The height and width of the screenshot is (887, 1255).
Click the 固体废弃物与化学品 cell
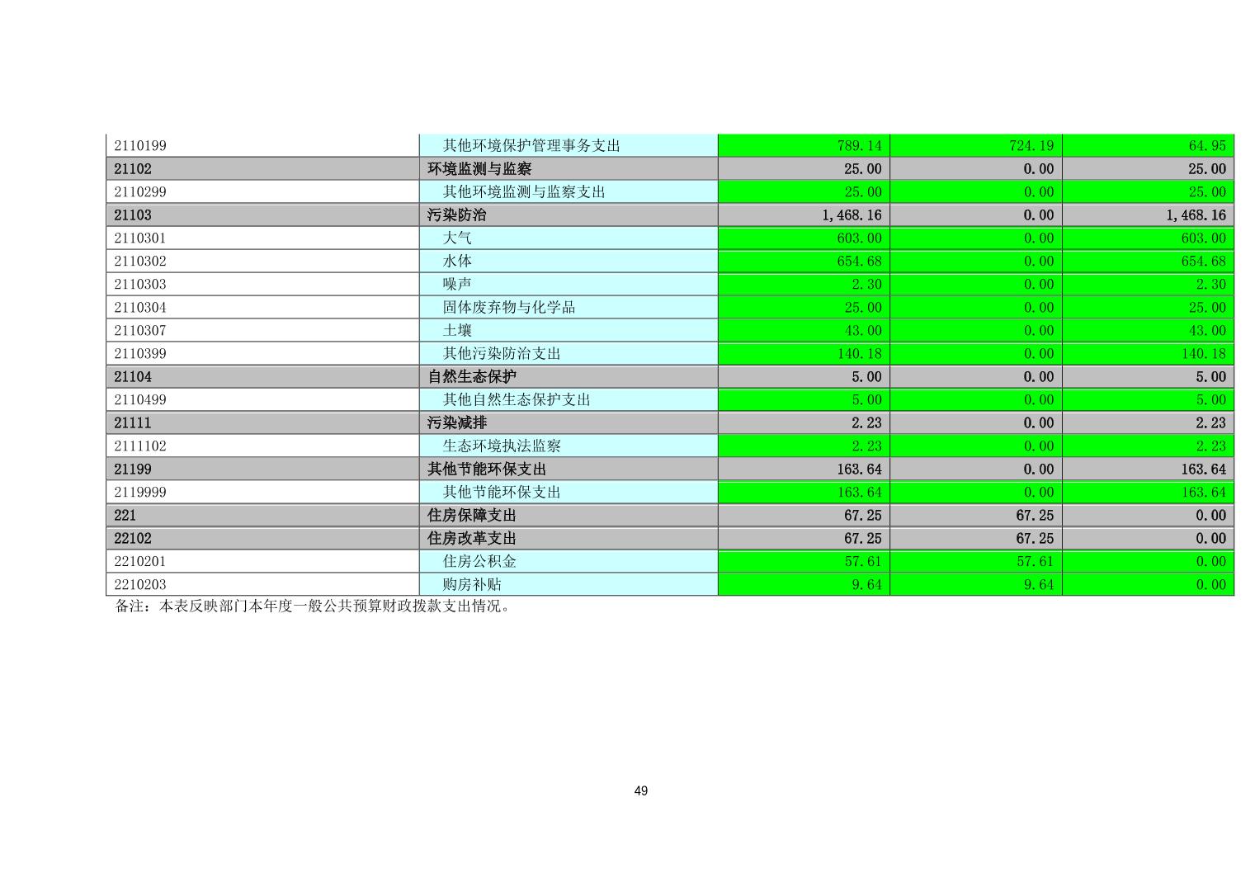[508, 308]
